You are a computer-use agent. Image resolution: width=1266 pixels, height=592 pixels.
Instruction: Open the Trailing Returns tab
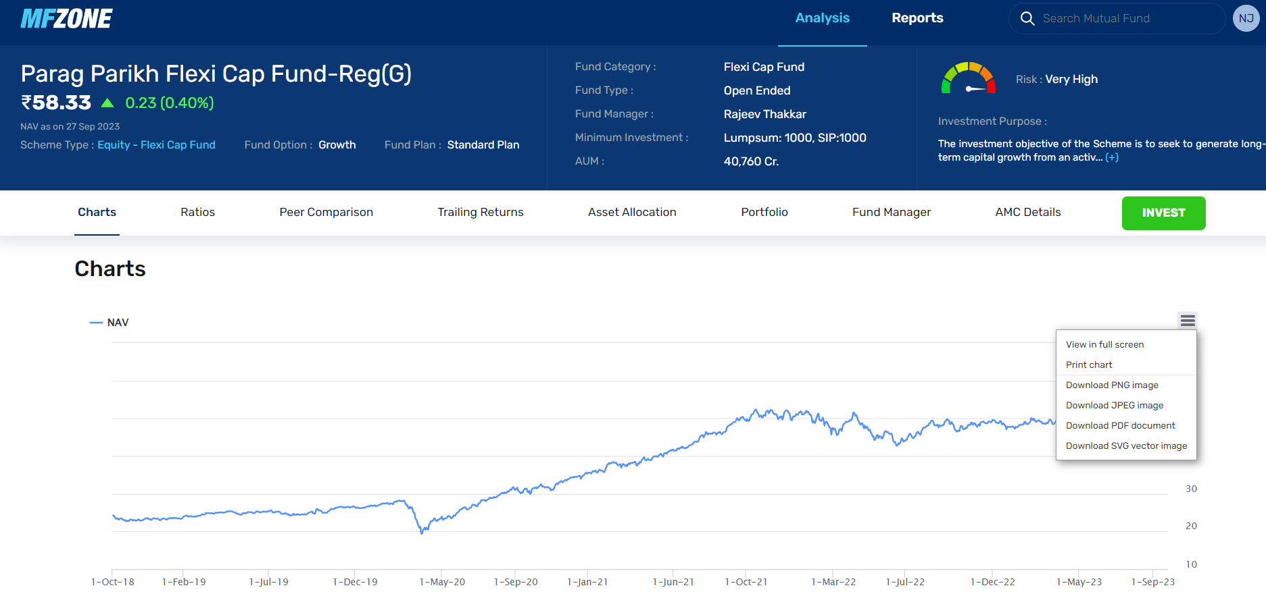coord(480,212)
